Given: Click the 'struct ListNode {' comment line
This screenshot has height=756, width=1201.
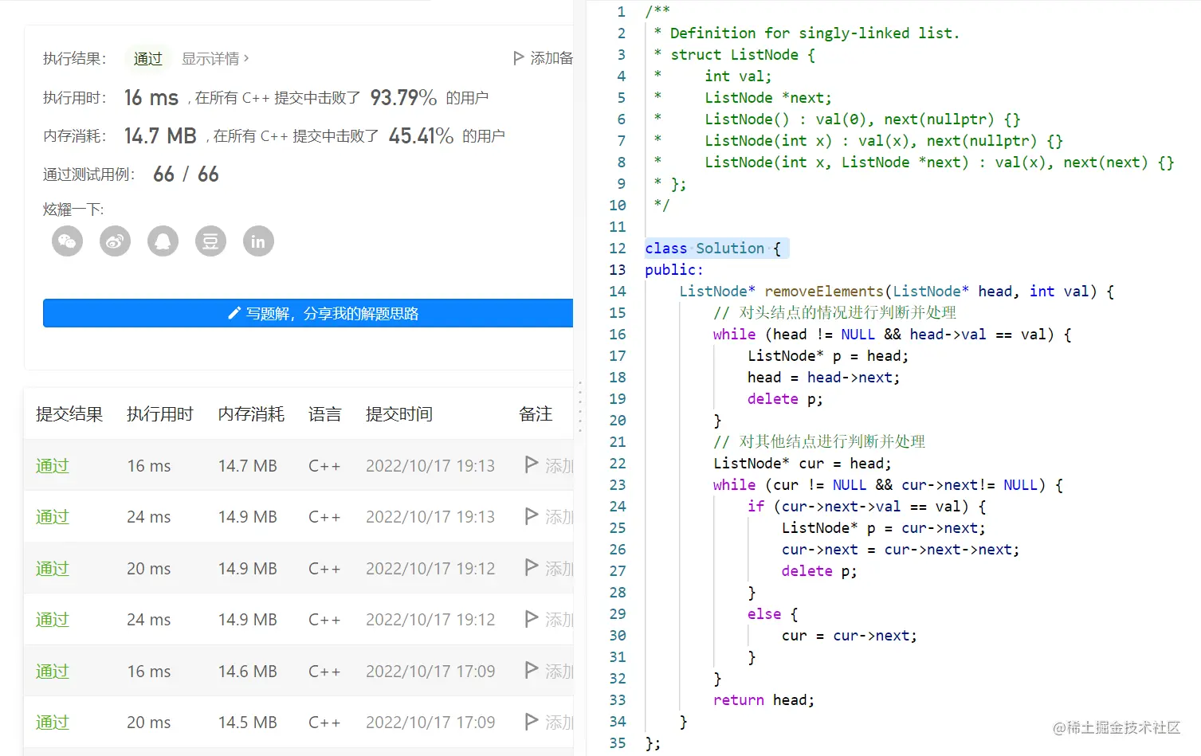Looking at the screenshot, I should pos(735,55).
